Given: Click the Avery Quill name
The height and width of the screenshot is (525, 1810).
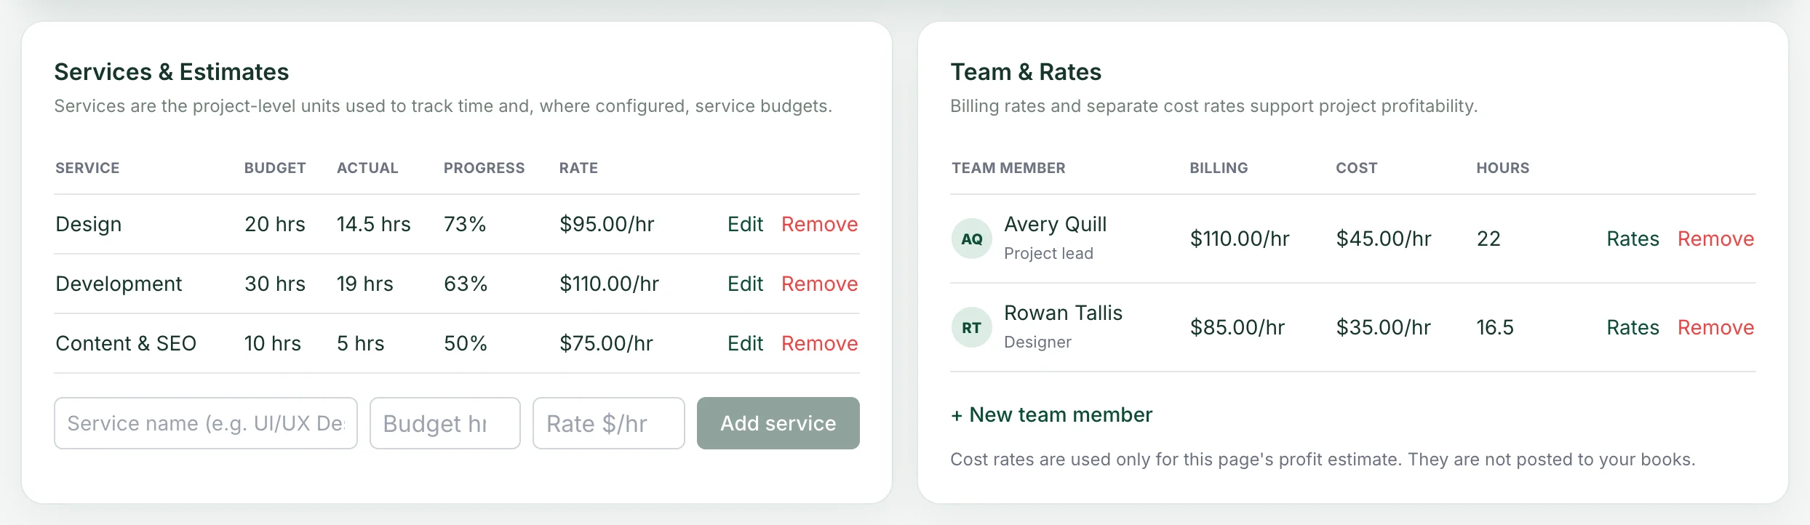Looking at the screenshot, I should pyautogui.click(x=1055, y=224).
